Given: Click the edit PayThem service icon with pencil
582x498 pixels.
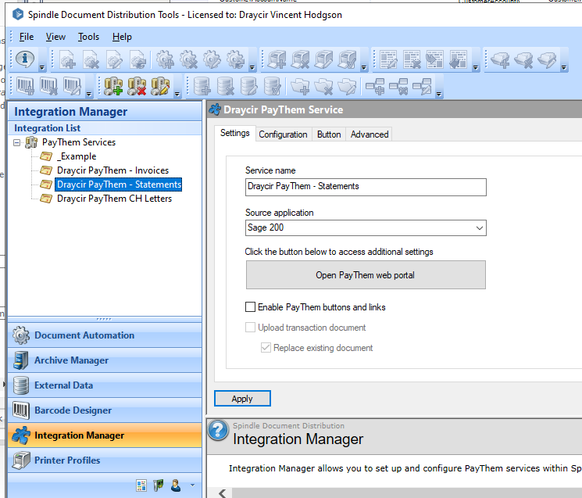Looking at the screenshot, I should tap(160, 86).
